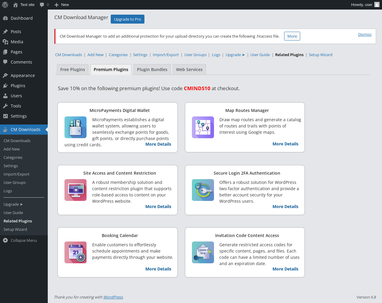Open More Details for Invitation Code Content Access

coord(285,269)
